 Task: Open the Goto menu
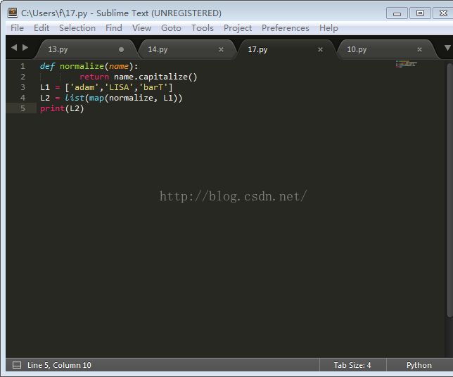click(171, 28)
